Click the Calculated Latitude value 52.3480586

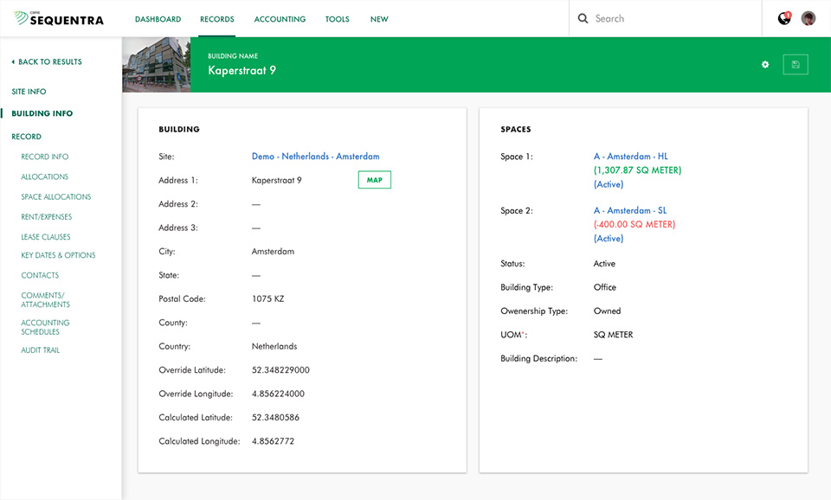coord(275,417)
